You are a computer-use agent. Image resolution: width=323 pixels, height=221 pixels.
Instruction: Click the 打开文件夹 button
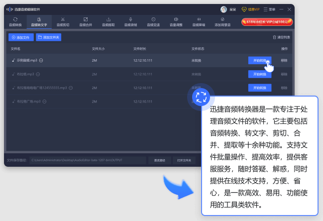(184, 160)
